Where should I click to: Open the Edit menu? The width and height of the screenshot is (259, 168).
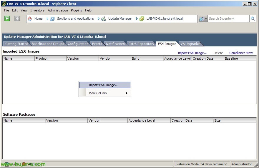click(15, 10)
